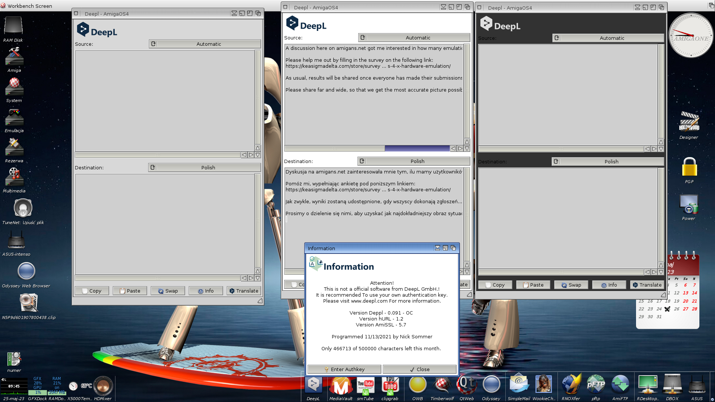Open the Emulacja drive icon

(x=14, y=117)
